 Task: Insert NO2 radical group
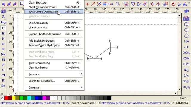(186, 70)
